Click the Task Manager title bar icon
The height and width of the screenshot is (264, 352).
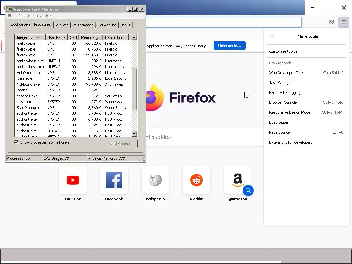10,9
